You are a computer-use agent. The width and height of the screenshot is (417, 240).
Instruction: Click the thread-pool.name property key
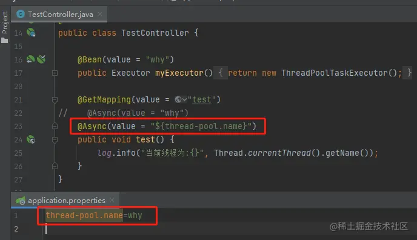[x=84, y=215]
